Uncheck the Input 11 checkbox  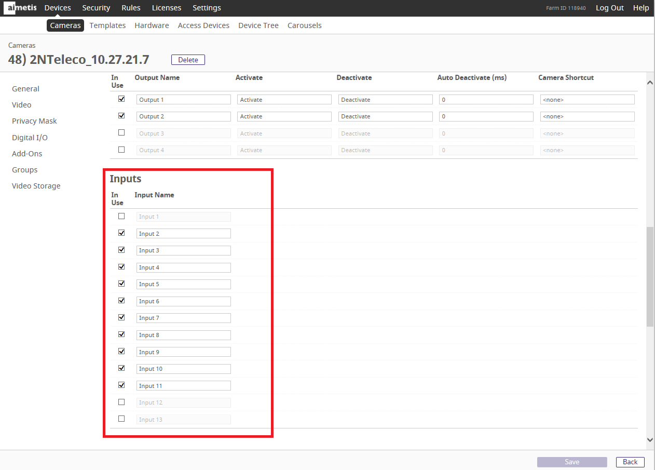[x=121, y=385]
